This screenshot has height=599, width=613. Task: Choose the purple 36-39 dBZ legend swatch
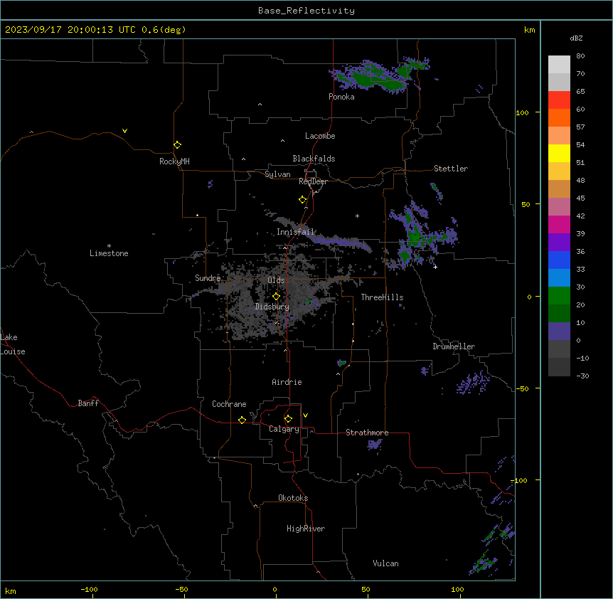[x=559, y=243]
